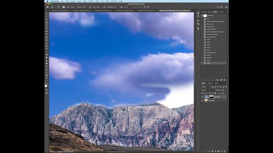Select 'Deselect' history state
273x153 pixels.
pyautogui.click(x=209, y=58)
